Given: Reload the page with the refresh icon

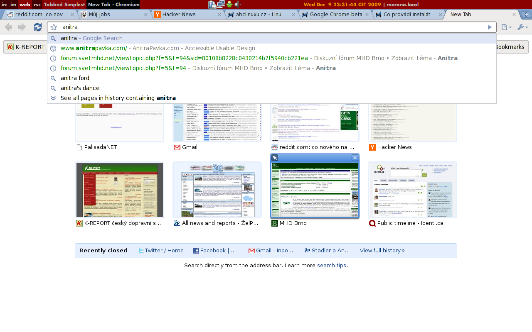Looking at the screenshot, I should pos(38,27).
